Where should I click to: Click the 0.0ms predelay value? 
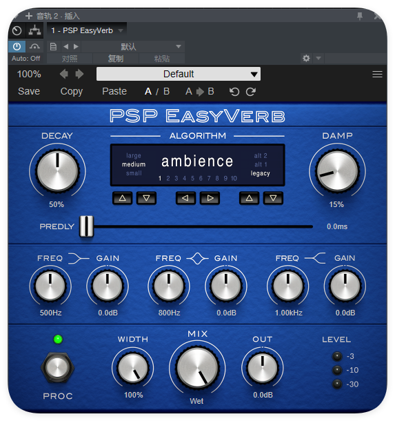[x=337, y=226]
